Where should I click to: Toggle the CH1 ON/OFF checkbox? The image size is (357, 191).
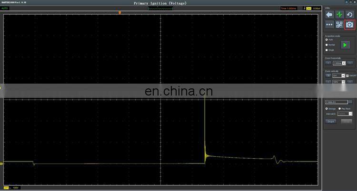pyautogui.click(x=347, y=76)
